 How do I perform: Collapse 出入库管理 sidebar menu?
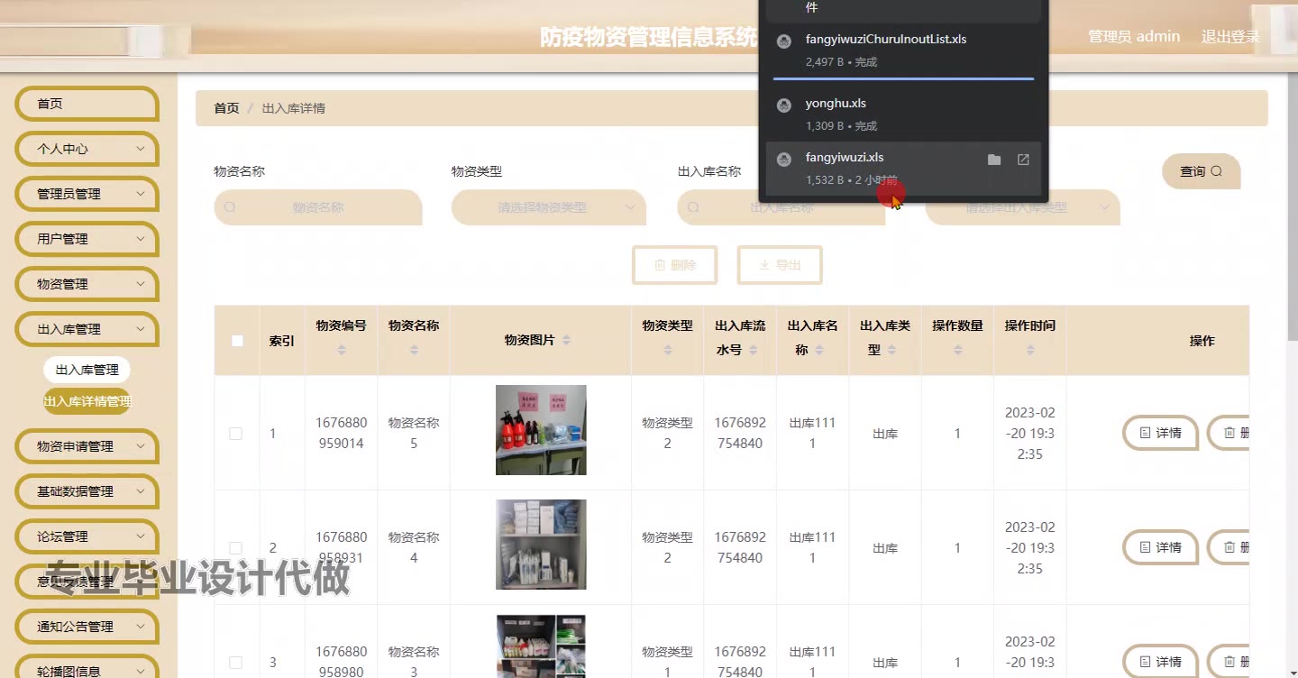pyautogui.click(x=87, y=329)
